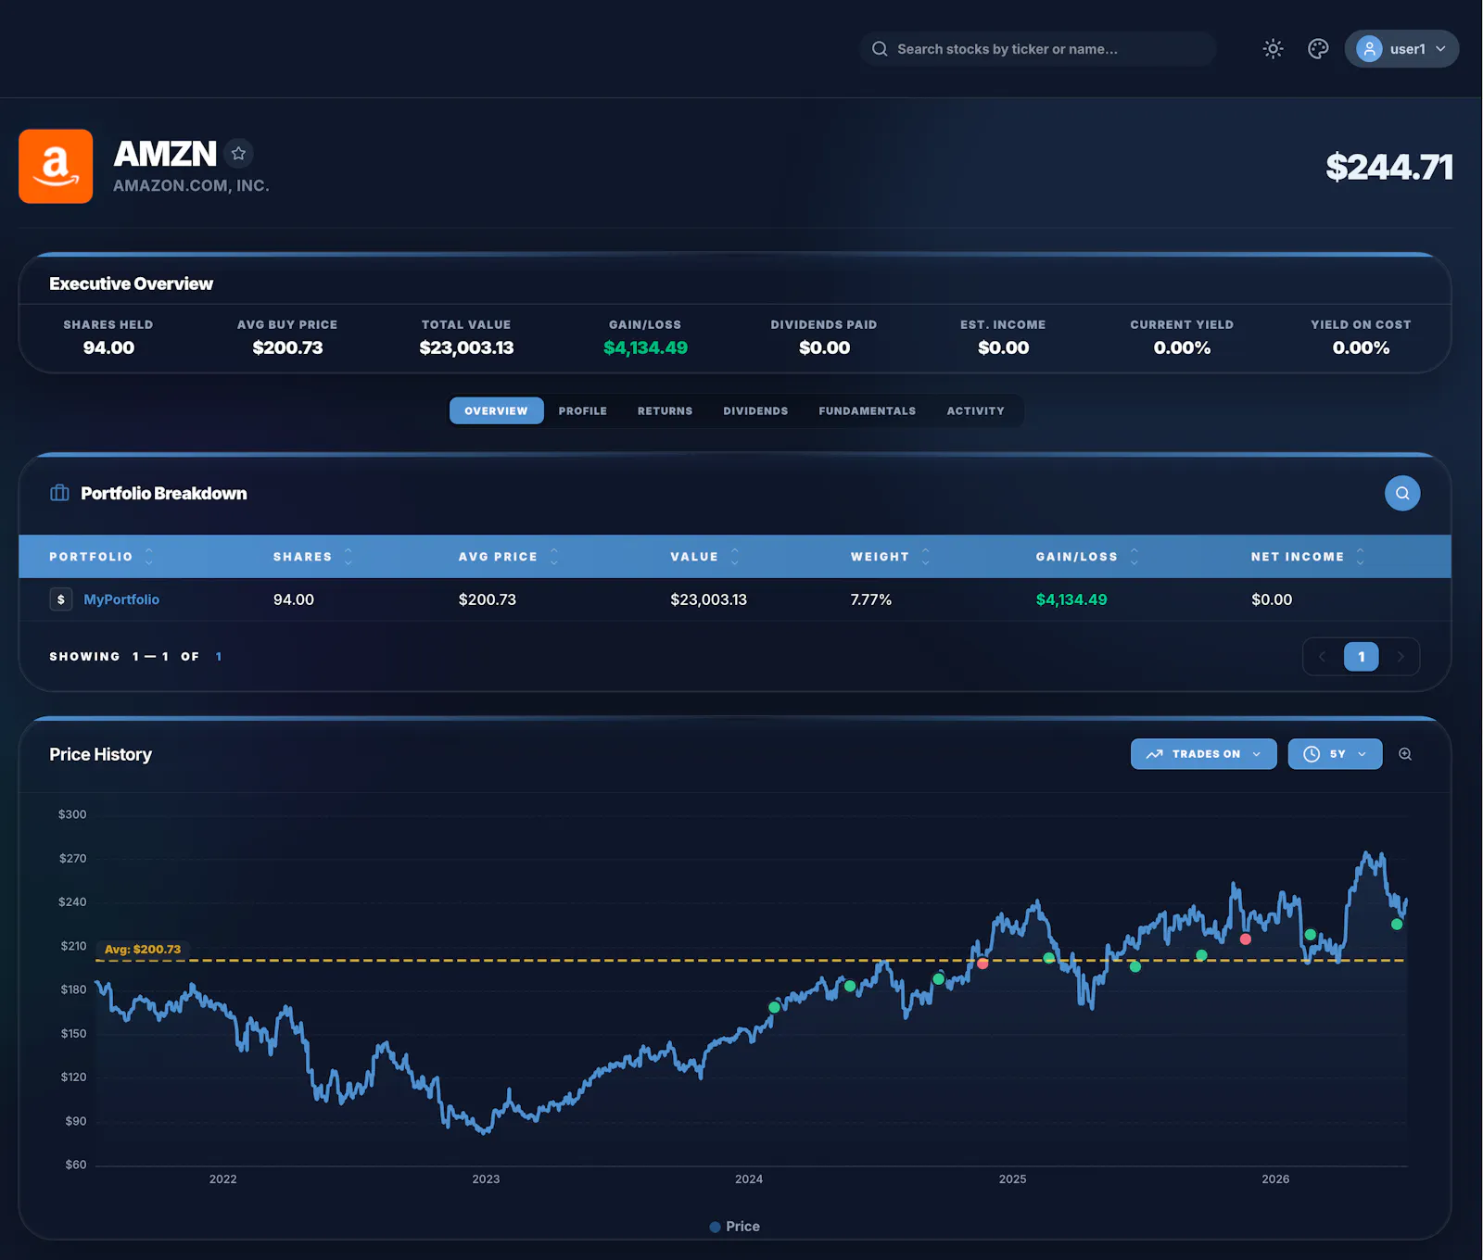Click the latest green trade marker in 2026

click(1396, 924)
